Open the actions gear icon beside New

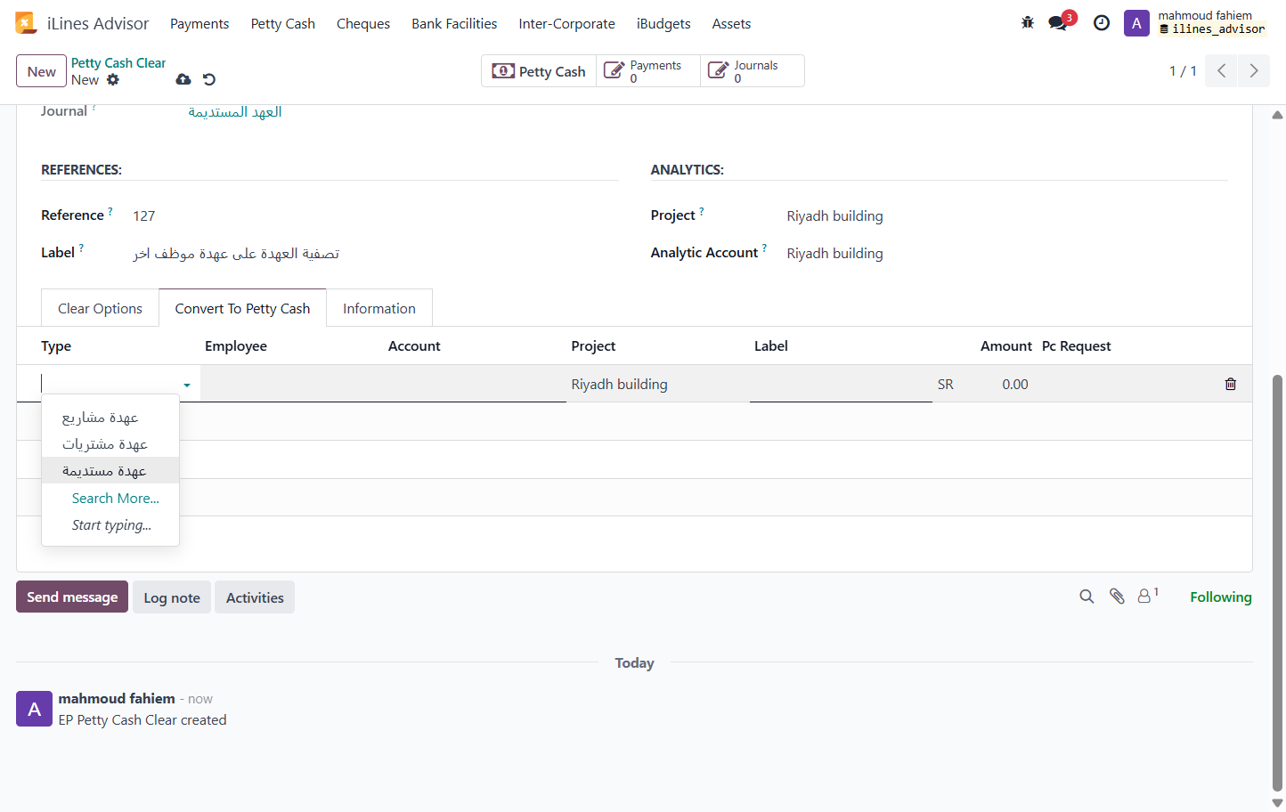point(113,79)
